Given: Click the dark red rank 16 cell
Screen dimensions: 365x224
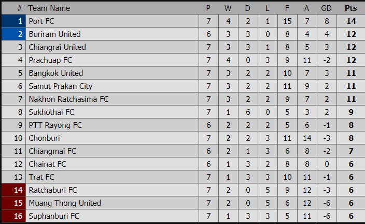Looking at the screenshot, I should click(x=13, y=216).
